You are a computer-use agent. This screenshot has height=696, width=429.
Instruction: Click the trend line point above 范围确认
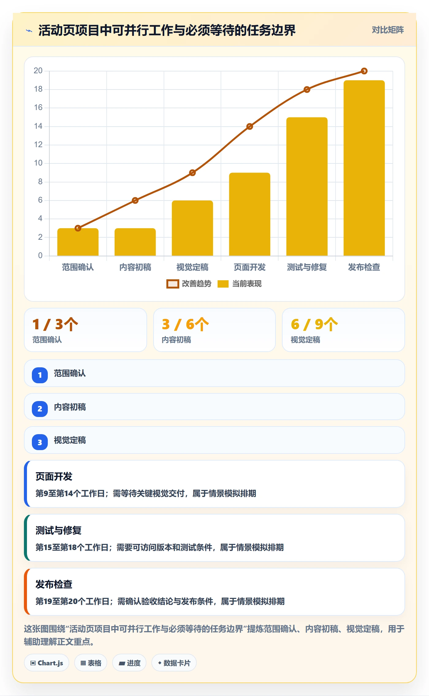[x=78, y=228]
